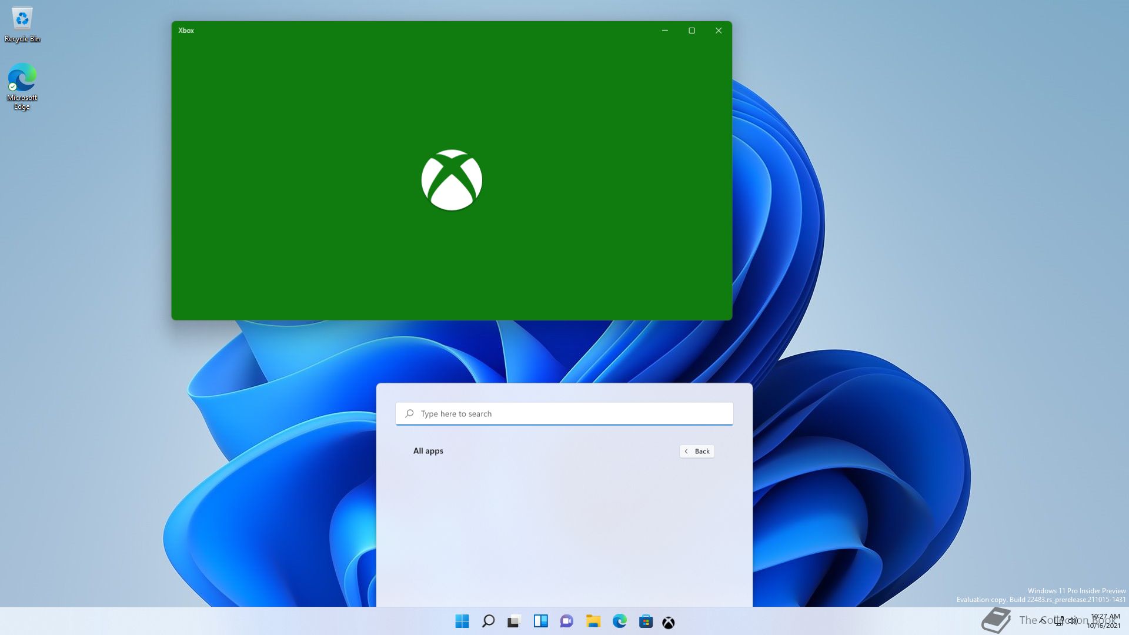Screen dimensions: 1129x635
Task: Open the Widgets panel from the taskbar
Action: point(540,621)
